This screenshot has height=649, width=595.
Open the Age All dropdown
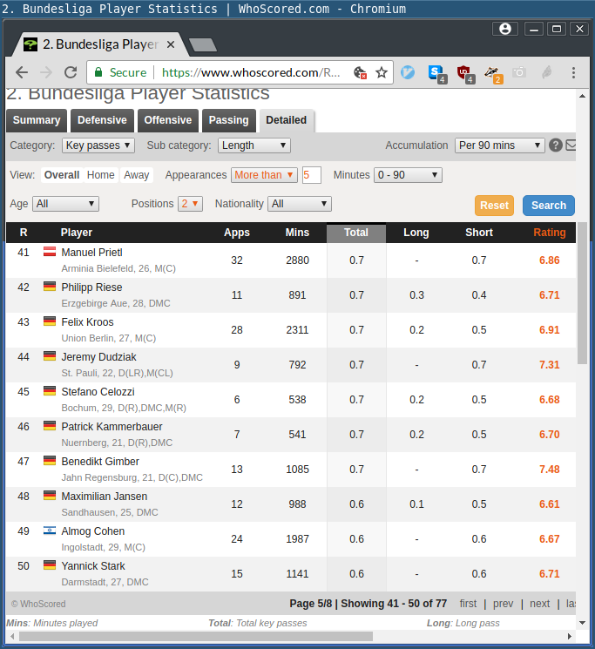[x=65, y=204]
